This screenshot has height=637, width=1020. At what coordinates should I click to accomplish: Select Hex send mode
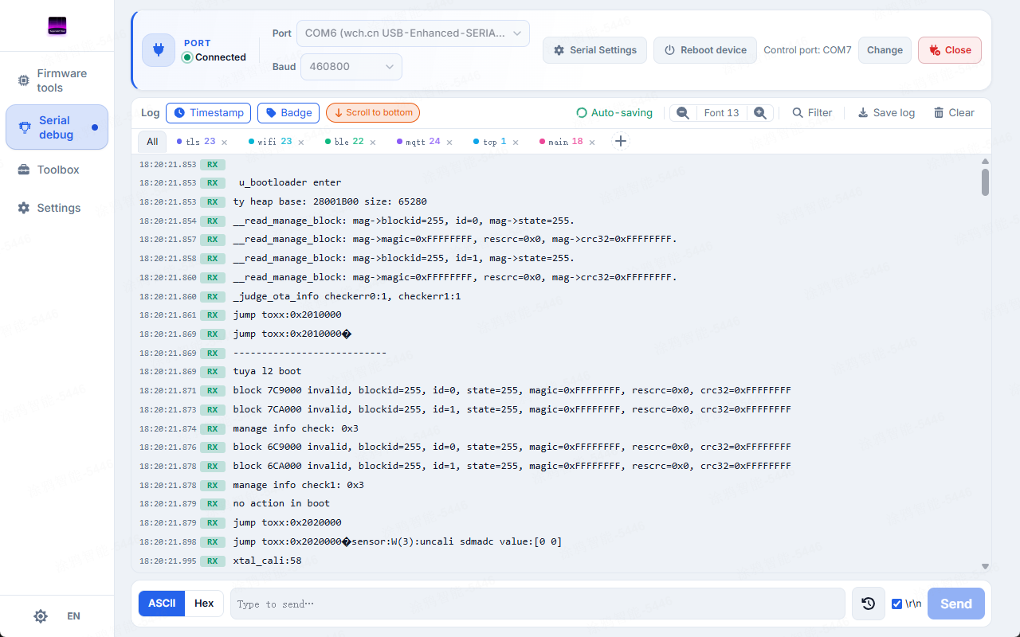click(204, 604)
